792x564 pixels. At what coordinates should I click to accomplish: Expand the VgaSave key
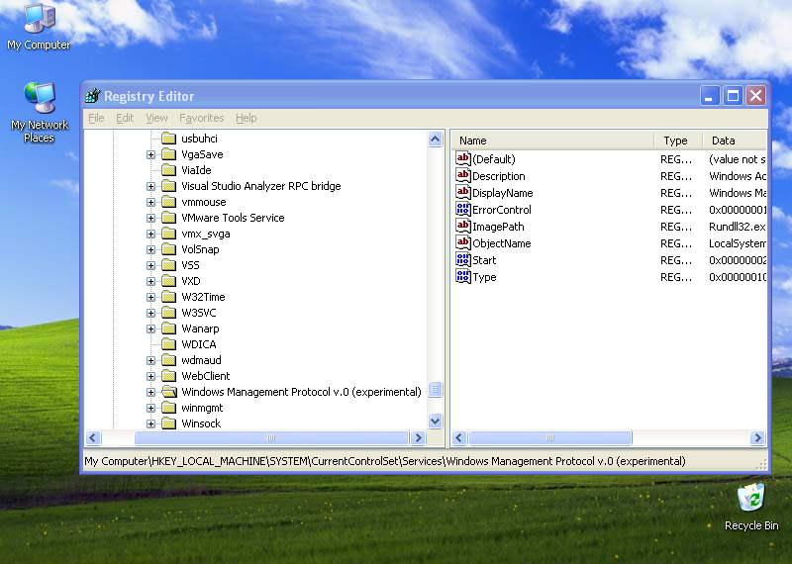pos(150,154)
